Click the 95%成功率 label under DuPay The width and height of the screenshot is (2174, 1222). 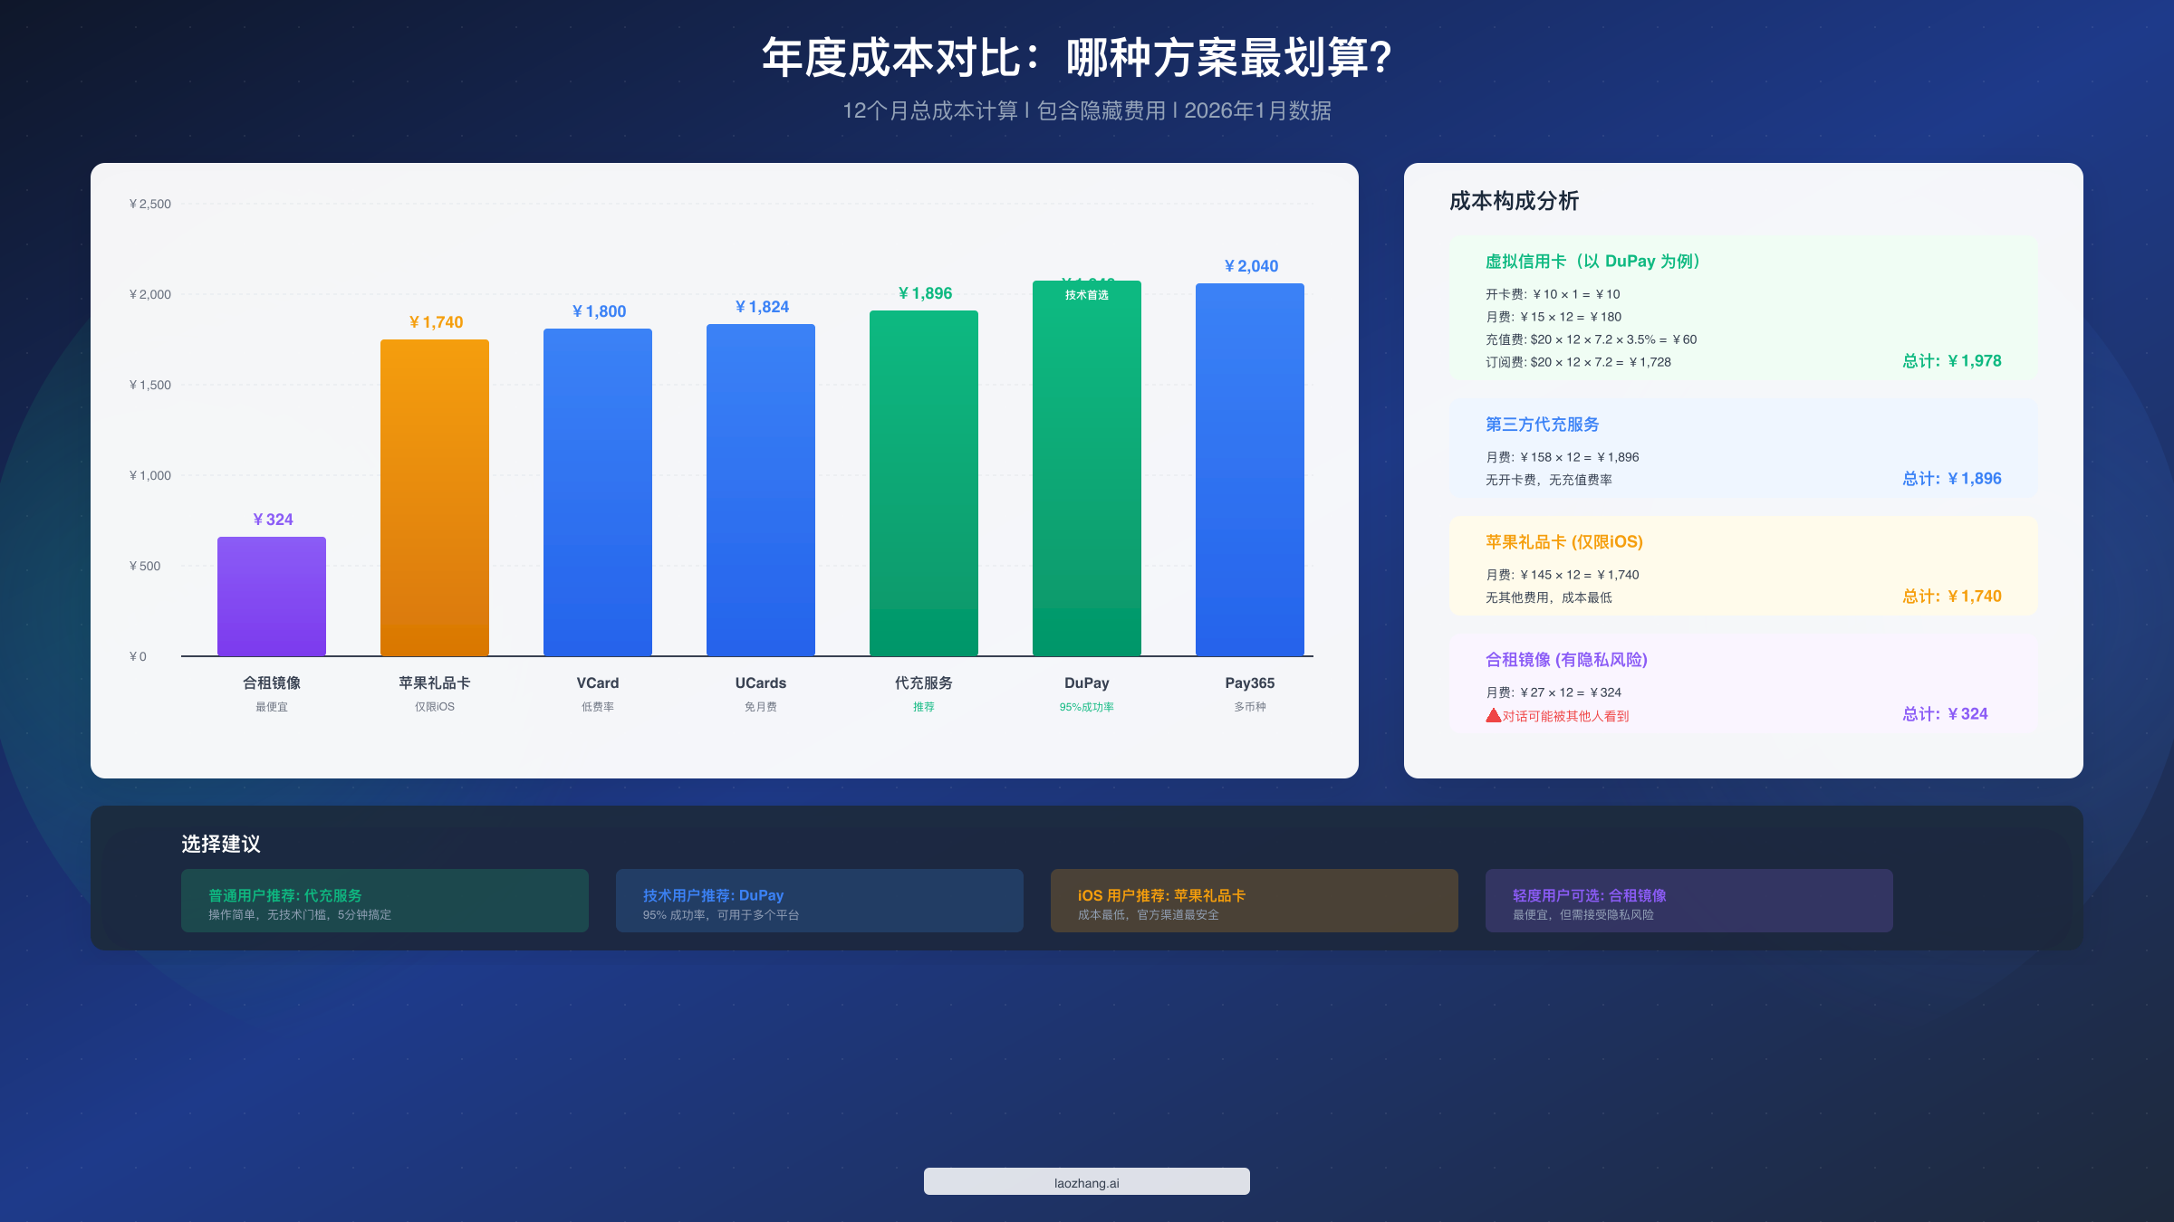point(1087,706)
